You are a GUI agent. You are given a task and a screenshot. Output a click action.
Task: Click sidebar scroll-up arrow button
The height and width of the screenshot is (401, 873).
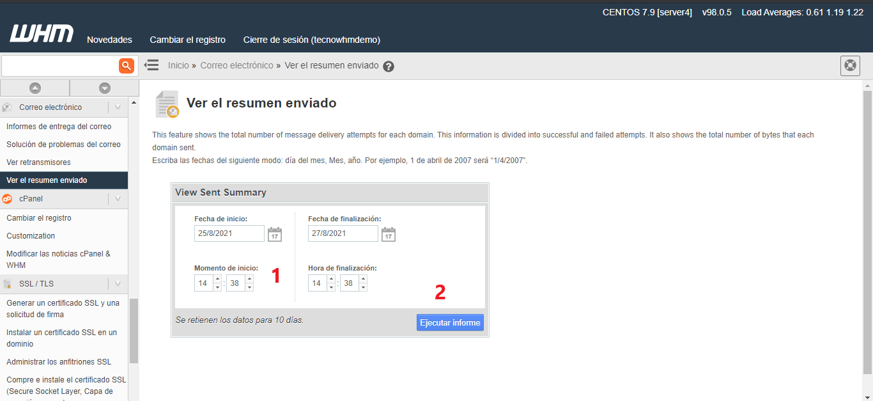click(x=35, y=88)
